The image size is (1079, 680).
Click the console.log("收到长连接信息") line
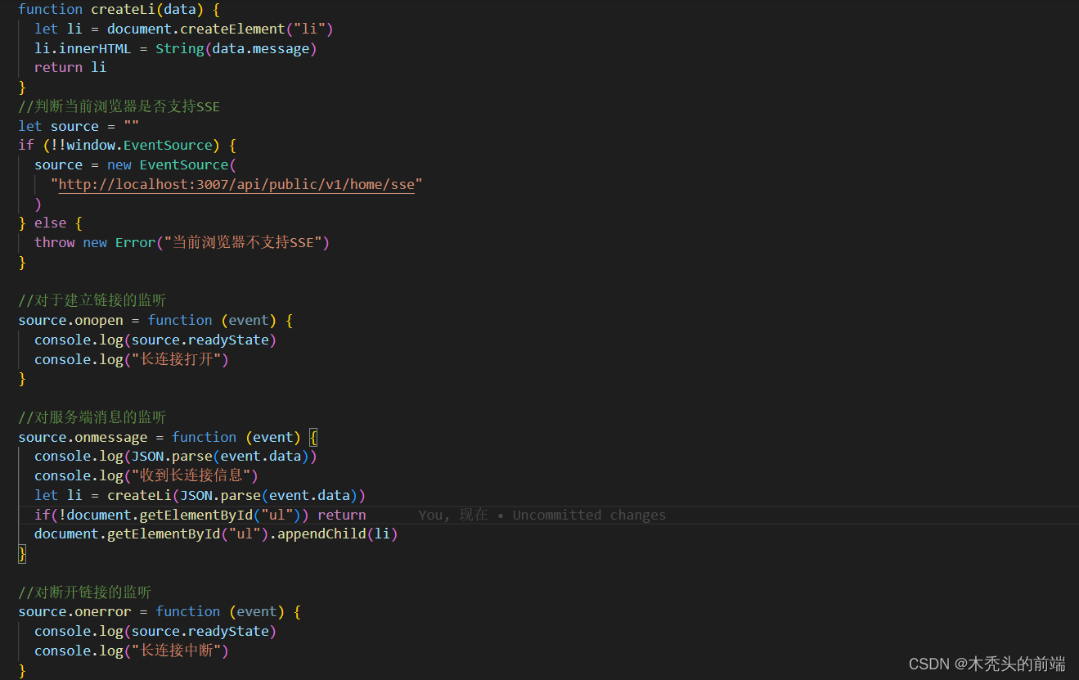tap(146, 475)
